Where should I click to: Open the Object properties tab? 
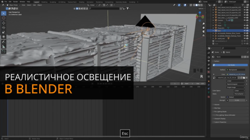209,81
